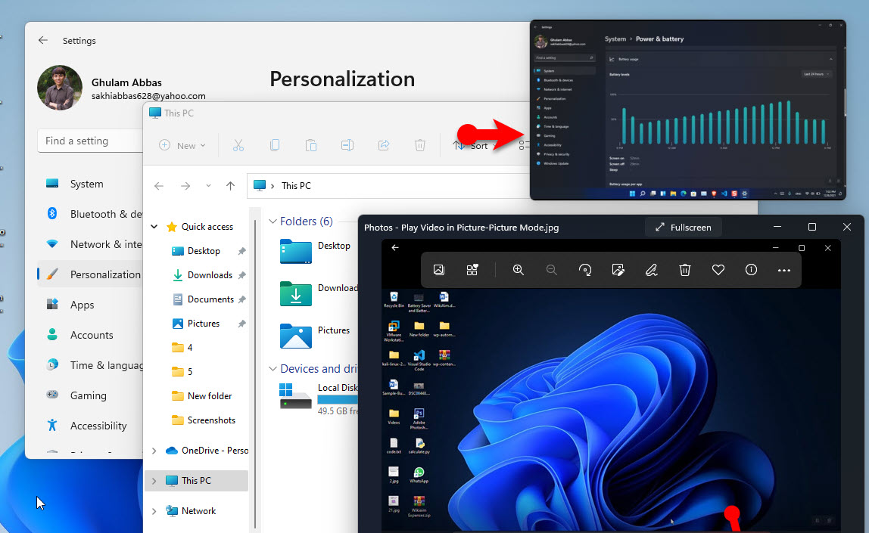This screenshot has height=533, width=869.
Task: Go back in File Explorer navigation
Action: (x=159, y=186)
